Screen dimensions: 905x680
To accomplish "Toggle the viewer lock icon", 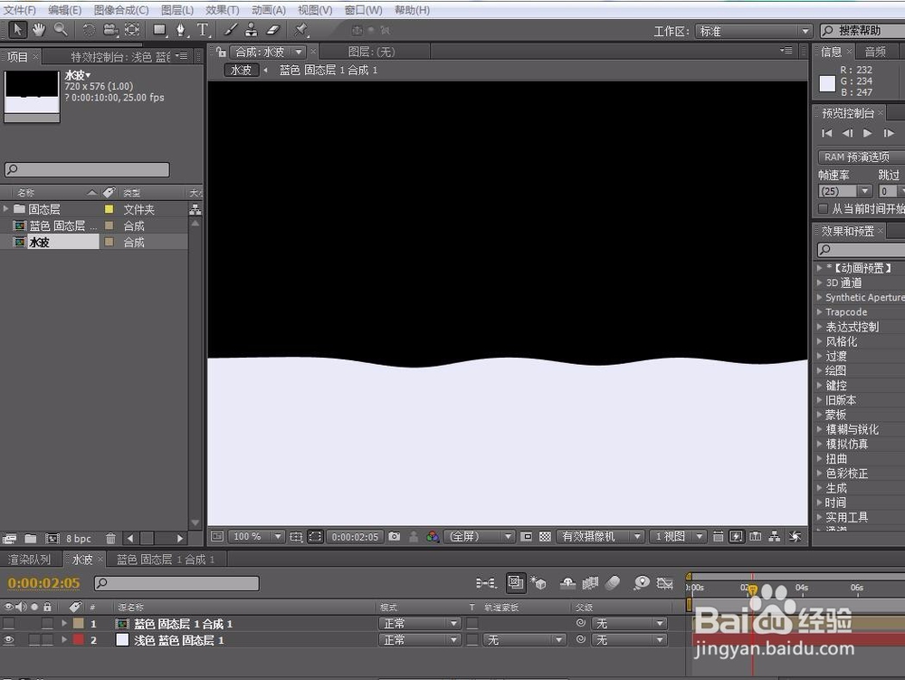I will [x=221, y=52].
